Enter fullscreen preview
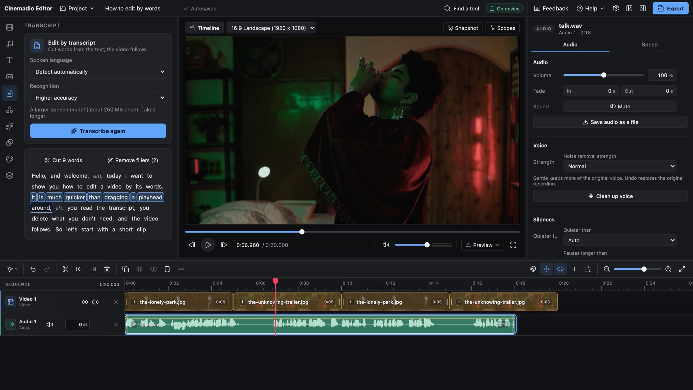Screen dimensions: 693x390 [x=513, y=245]
